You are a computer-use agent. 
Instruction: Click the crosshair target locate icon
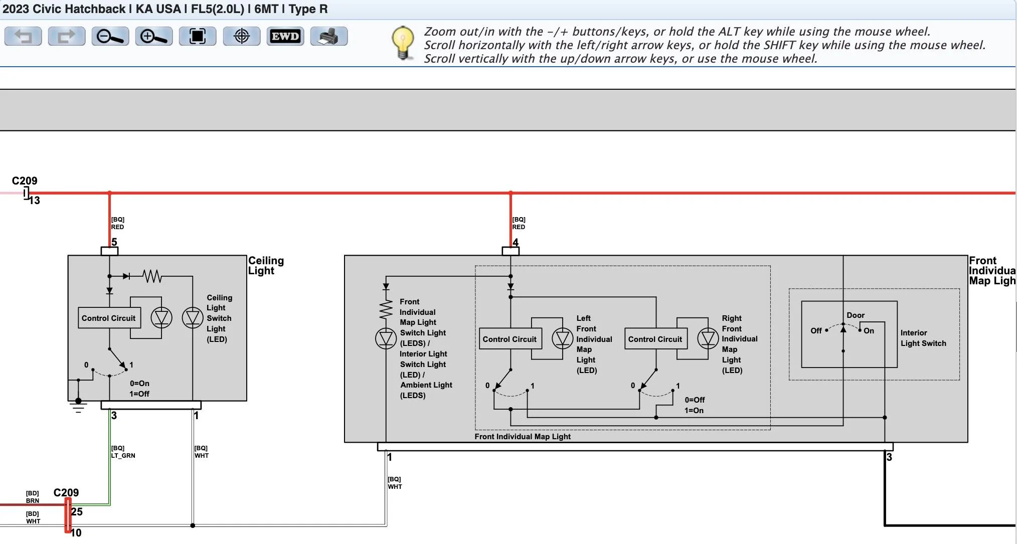coord(242,37)
